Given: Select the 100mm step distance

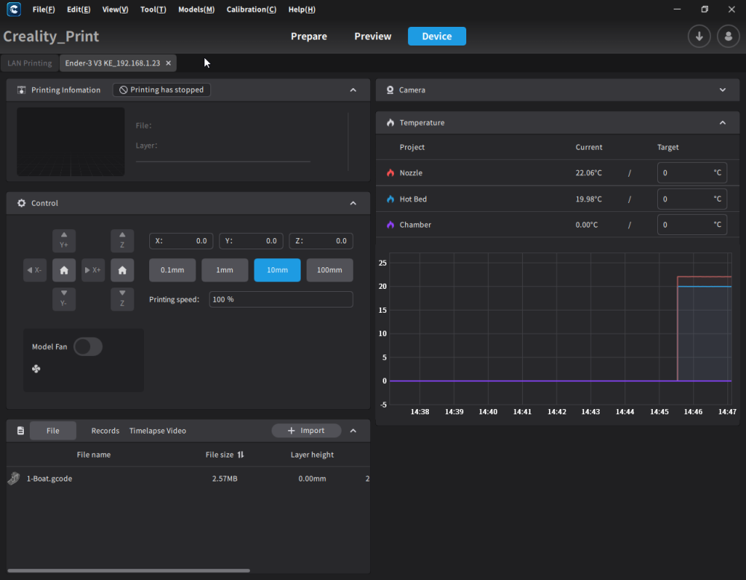Looking at the screenshot, I should click(x=329, y=270).
